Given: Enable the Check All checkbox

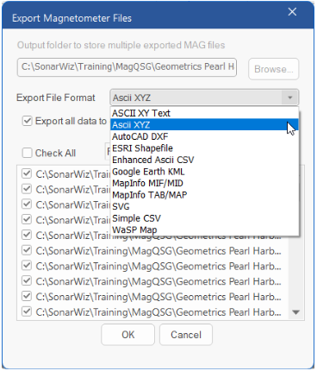Looking at the screenshot, I should (x=27, y=153).
